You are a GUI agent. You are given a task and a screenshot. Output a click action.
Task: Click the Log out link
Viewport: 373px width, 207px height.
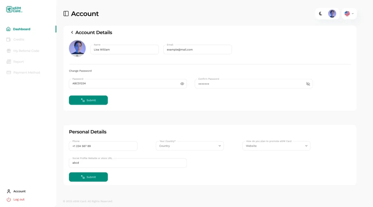[x=19, y=199]
